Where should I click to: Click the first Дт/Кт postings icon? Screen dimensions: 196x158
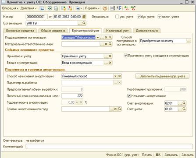[126, 8]
